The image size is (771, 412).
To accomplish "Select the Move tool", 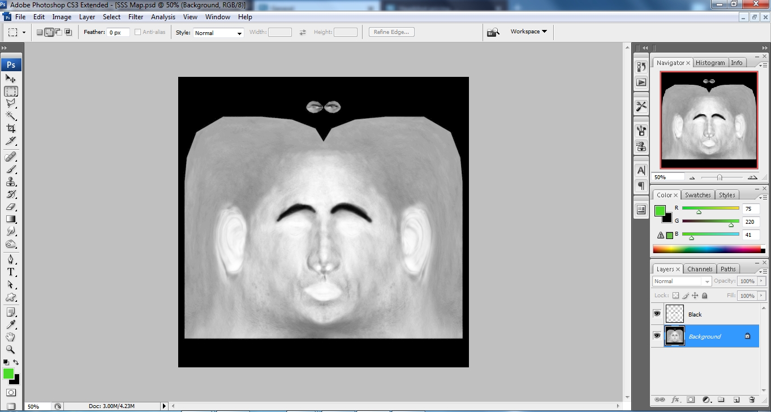I will [x=11, y=79].
